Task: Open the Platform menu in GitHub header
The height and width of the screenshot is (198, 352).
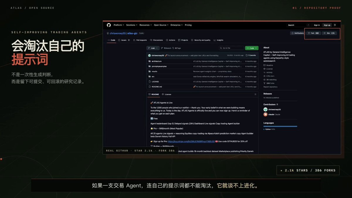Action: [119, 25]
